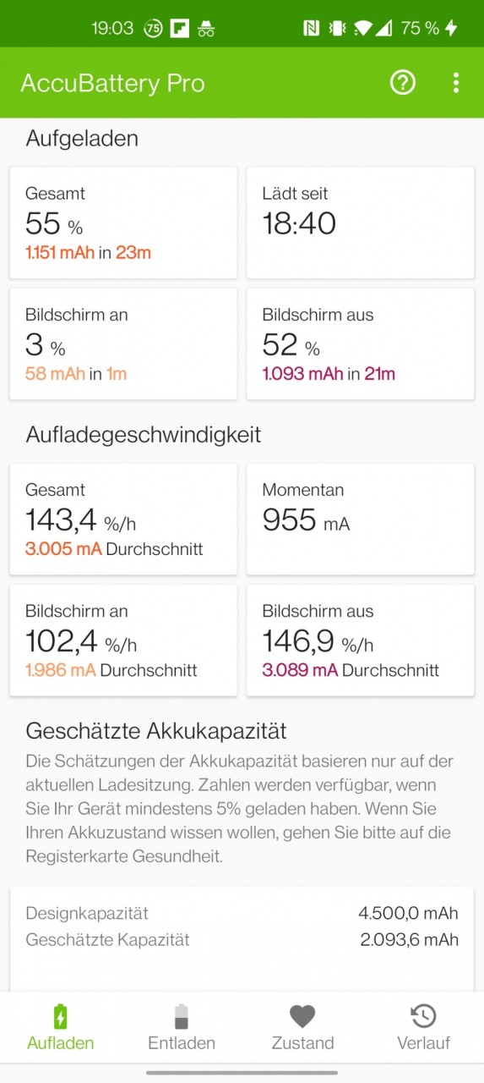Tap the heart health icon
Image resolution: width=484 pixels, height=1083 pixels.
tap(302, 1016)
